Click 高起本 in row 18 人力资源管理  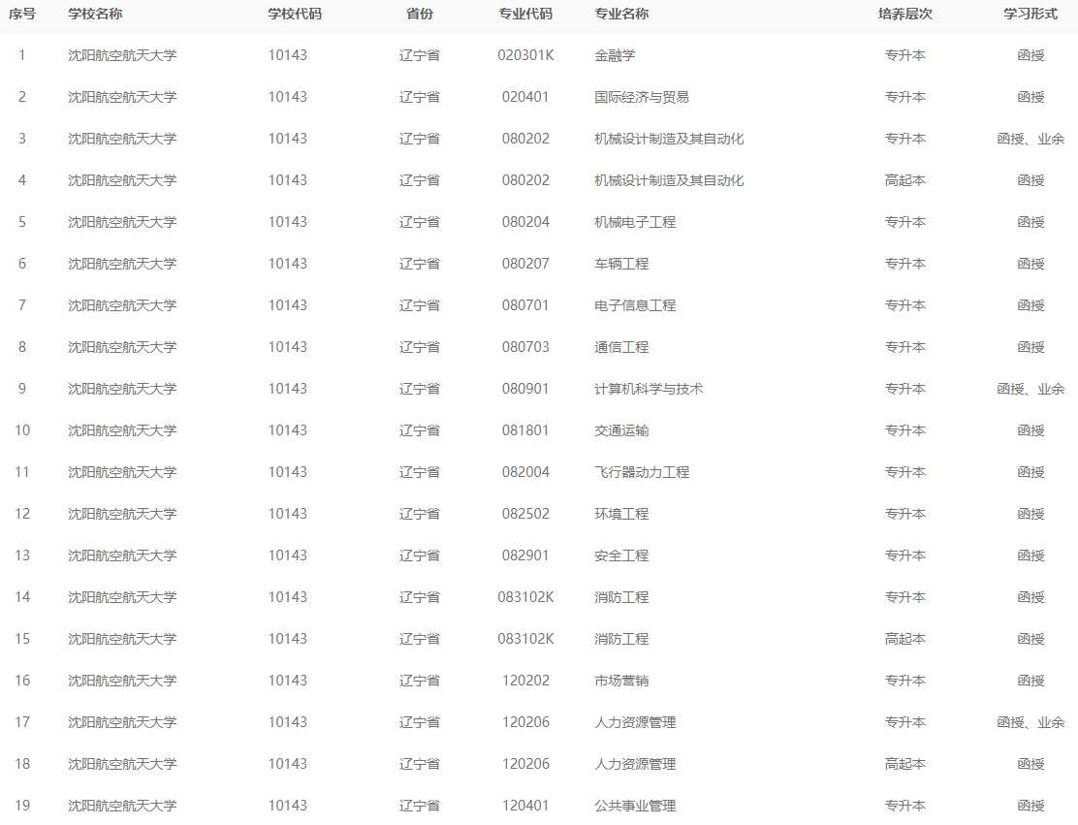tap(904, 764)
